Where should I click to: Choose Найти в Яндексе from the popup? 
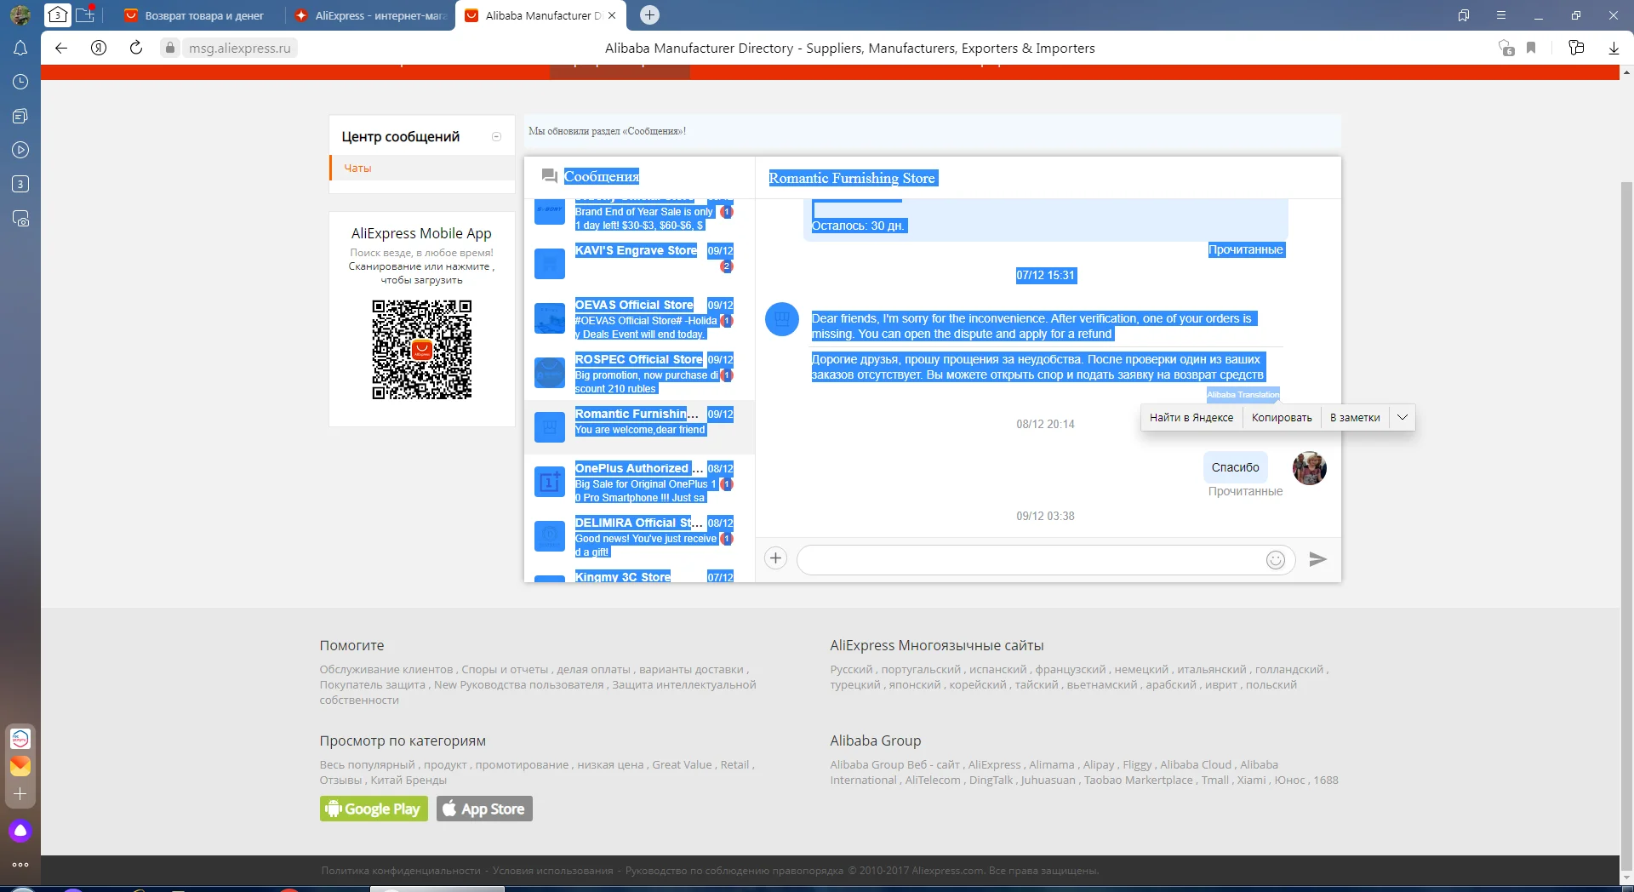[1191, 418]
